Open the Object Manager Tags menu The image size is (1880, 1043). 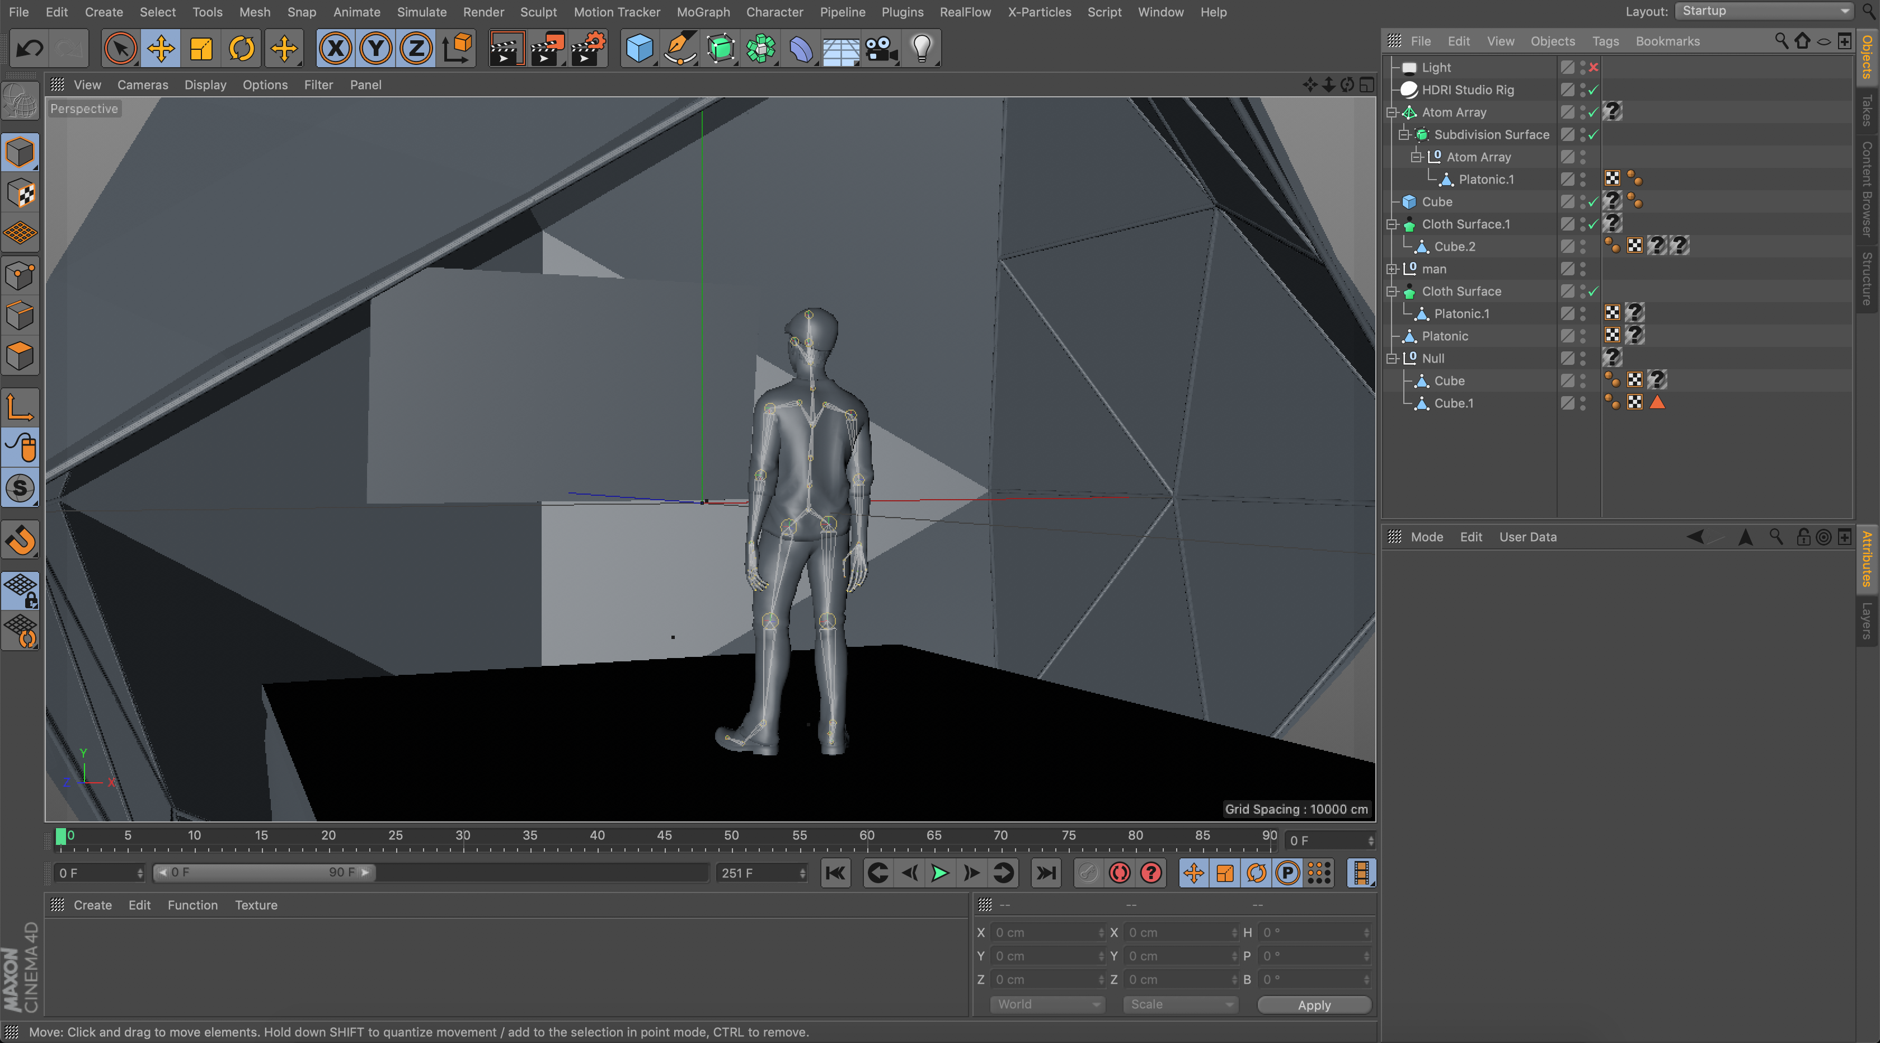pyautogui.click(x=1605, y=41)
